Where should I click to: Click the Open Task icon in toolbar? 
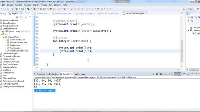tap(54, 9)
